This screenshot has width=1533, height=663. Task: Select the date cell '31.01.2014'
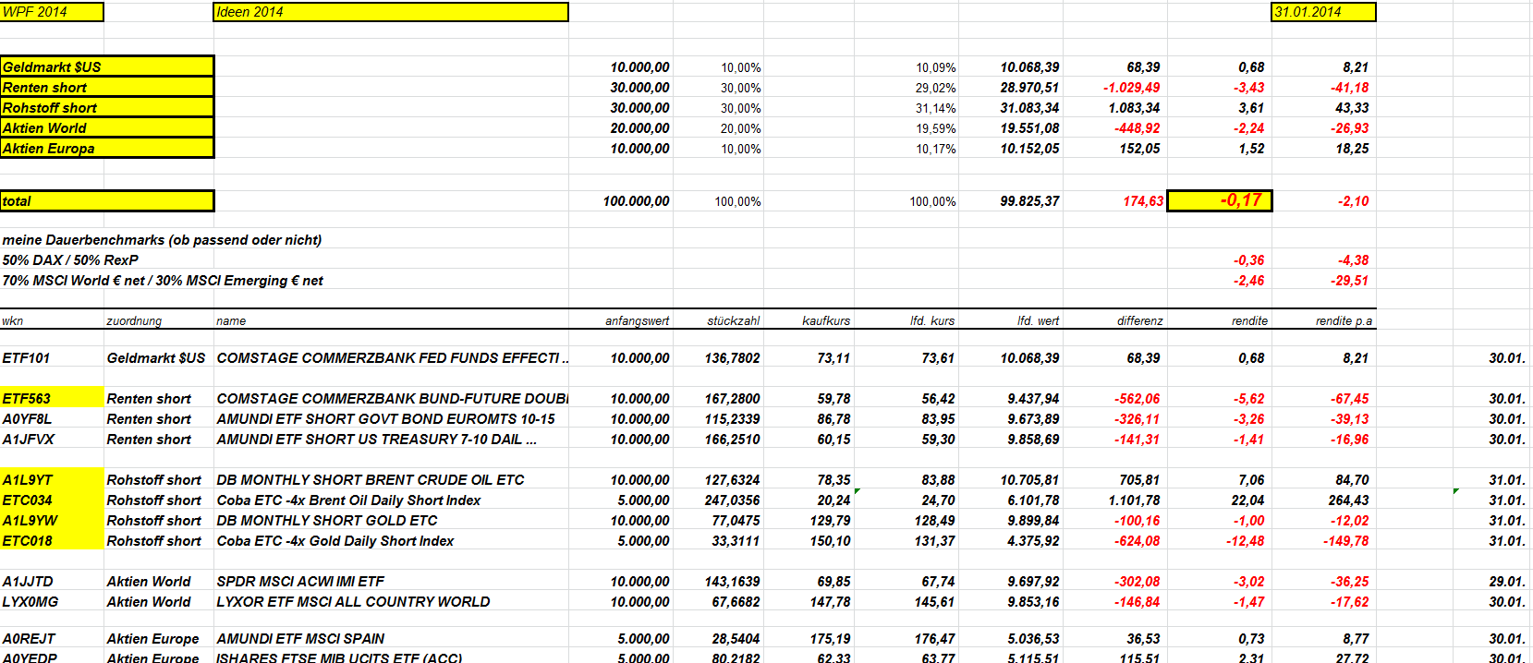click(x=1323, y=12)
